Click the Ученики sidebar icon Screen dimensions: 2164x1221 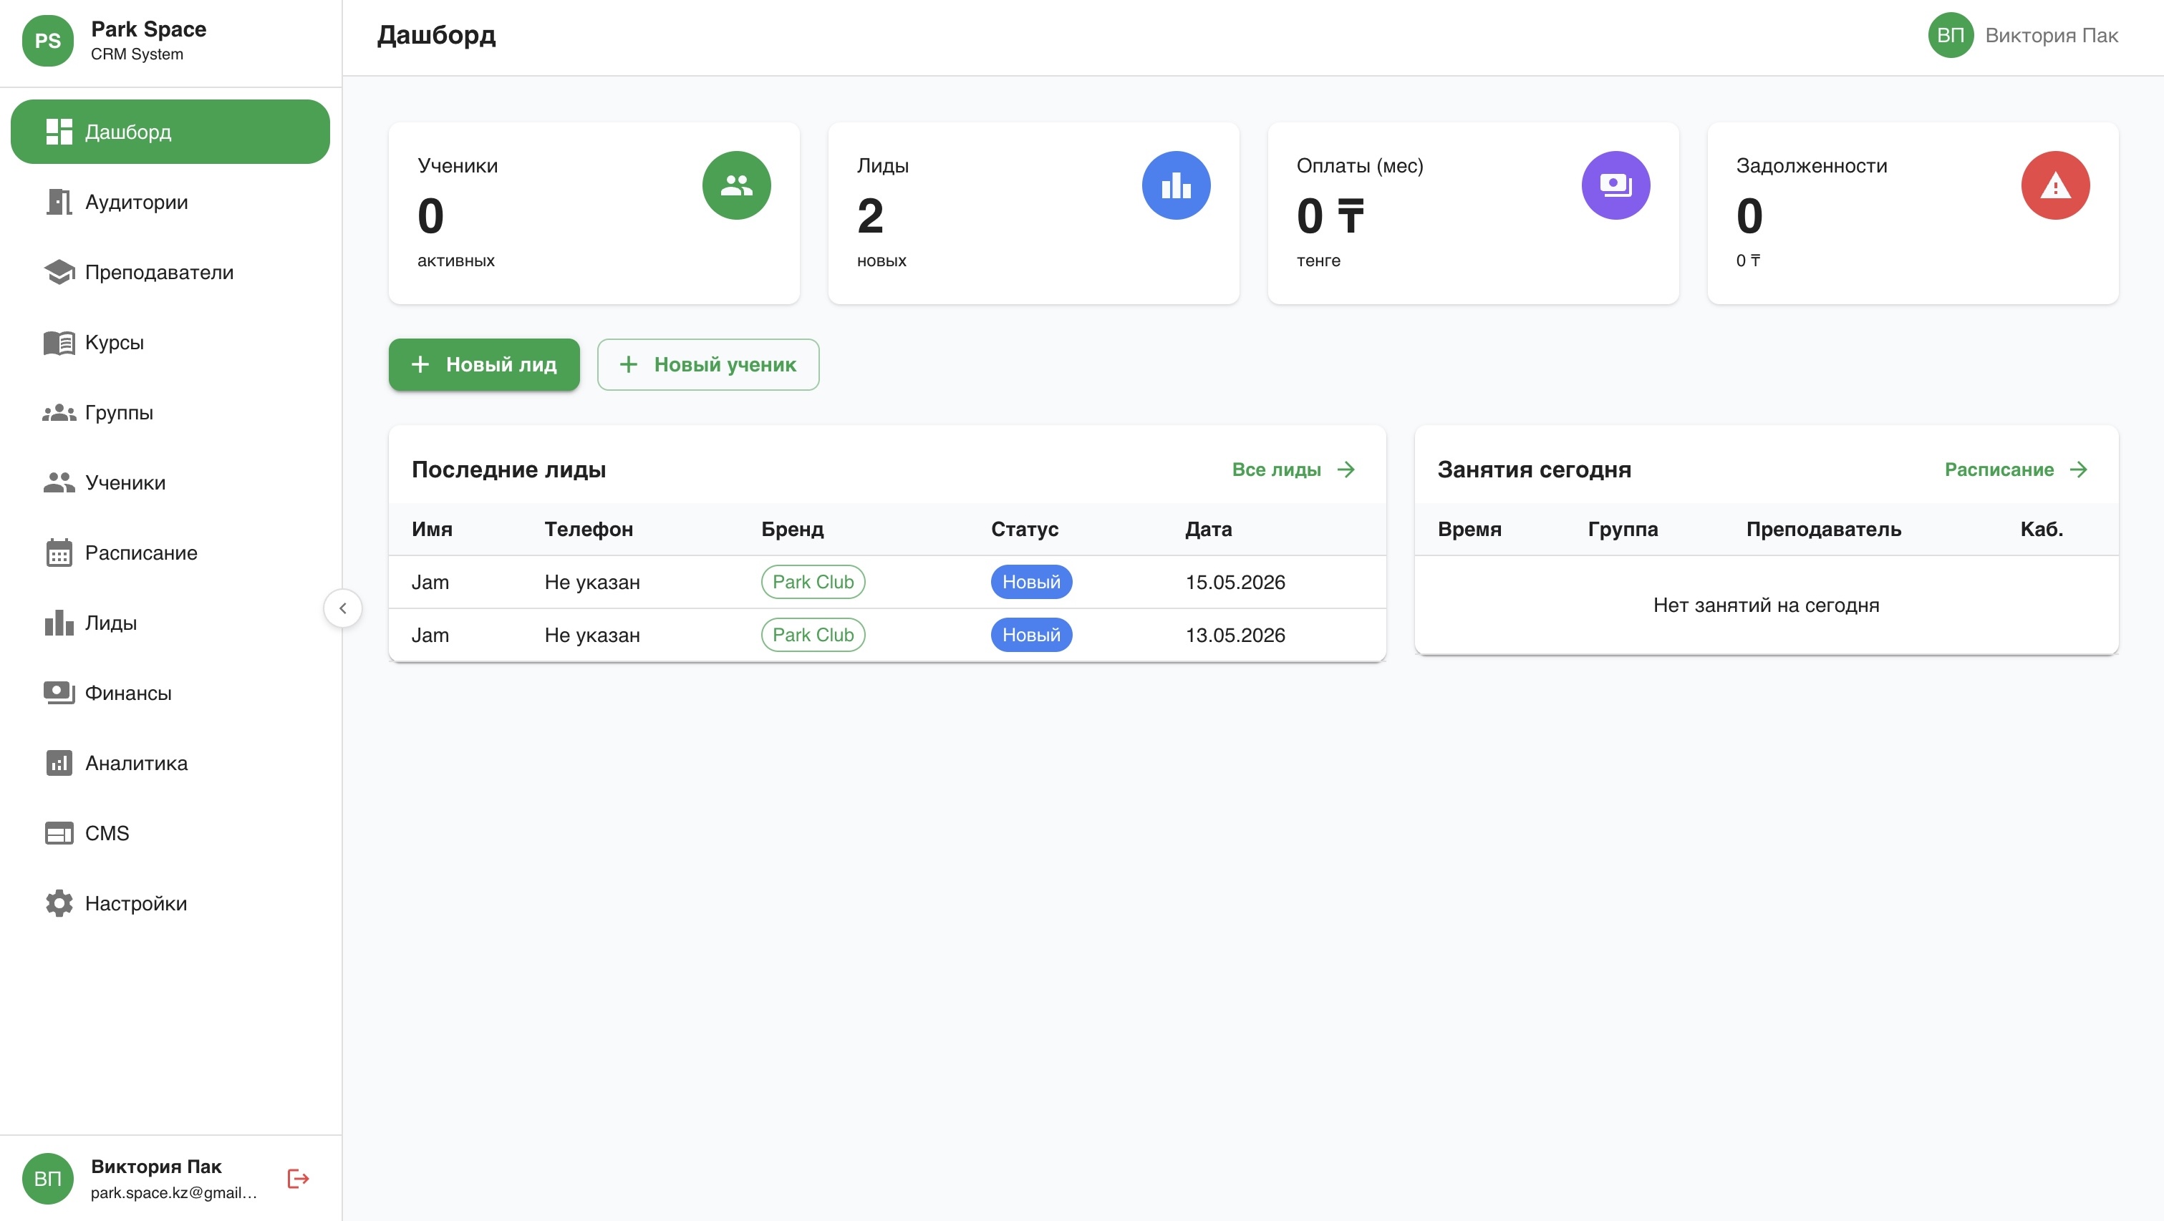tap(59, 483)
